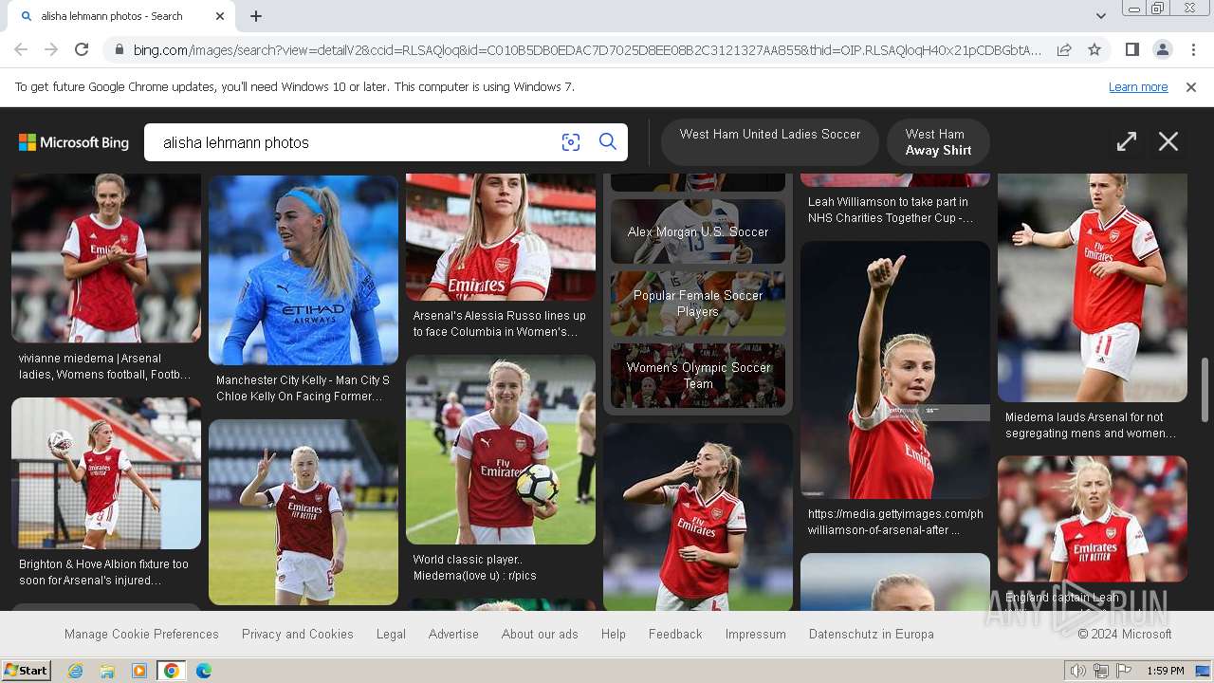Open tab search dropdown arrow
The width and height of the screenshot is (1214, 683).
point(1100,16)
